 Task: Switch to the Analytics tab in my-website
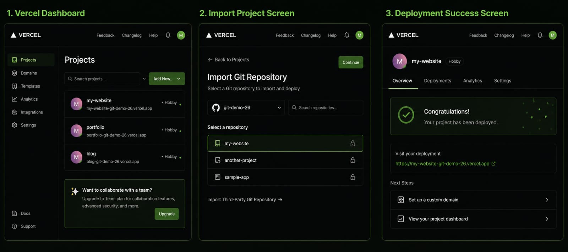(x=473, y=81)
